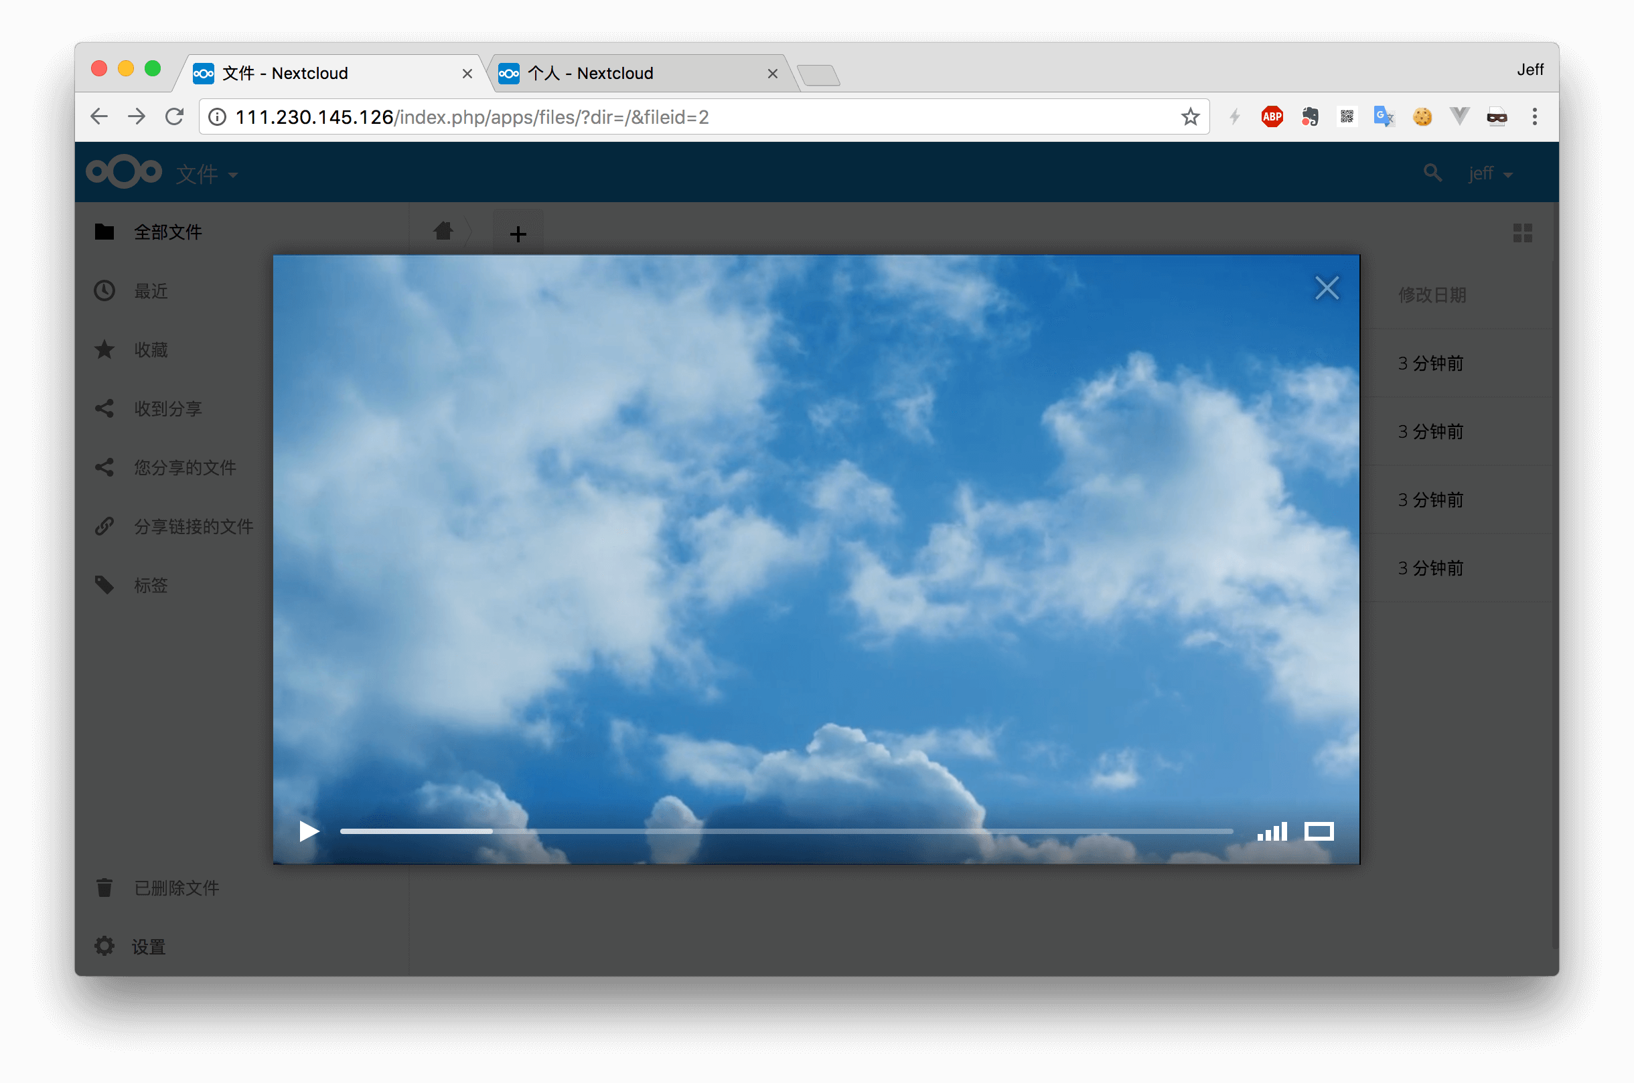
Task: Go forward in browser history
Action: [x=137, y=116]
